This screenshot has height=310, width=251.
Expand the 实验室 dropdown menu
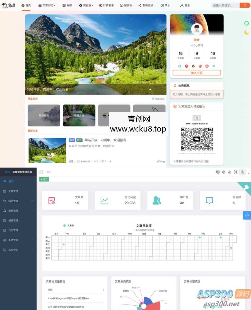pos(86,5)
